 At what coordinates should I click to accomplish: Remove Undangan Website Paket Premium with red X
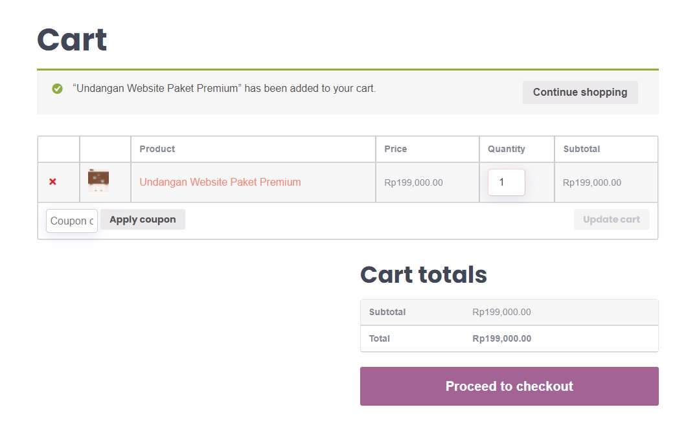tap(52, 182)
